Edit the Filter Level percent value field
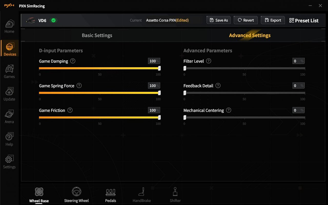 (299, 61)
